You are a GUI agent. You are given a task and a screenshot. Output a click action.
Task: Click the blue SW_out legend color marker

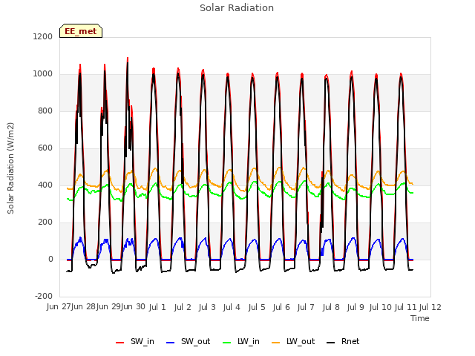click(171, 343)
